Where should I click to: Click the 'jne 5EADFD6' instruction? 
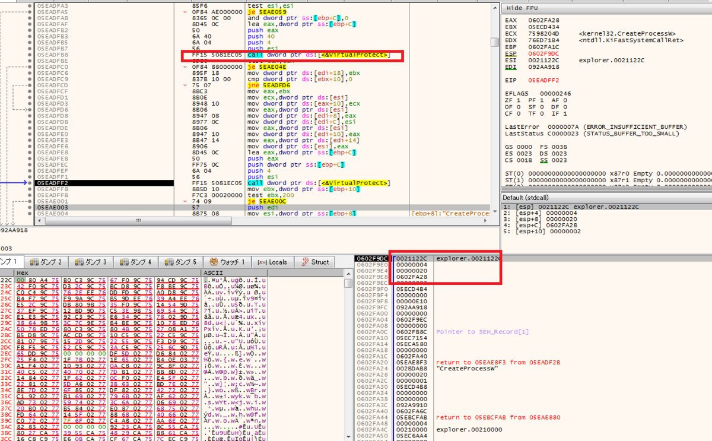pyautogui.click(x=268, y=85)
